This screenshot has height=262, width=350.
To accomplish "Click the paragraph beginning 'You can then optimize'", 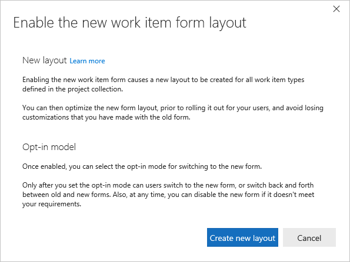I will point(173,113).
